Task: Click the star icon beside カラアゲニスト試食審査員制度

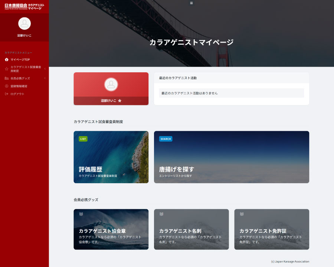Action: pyautogui.click(x=7, y=69)
